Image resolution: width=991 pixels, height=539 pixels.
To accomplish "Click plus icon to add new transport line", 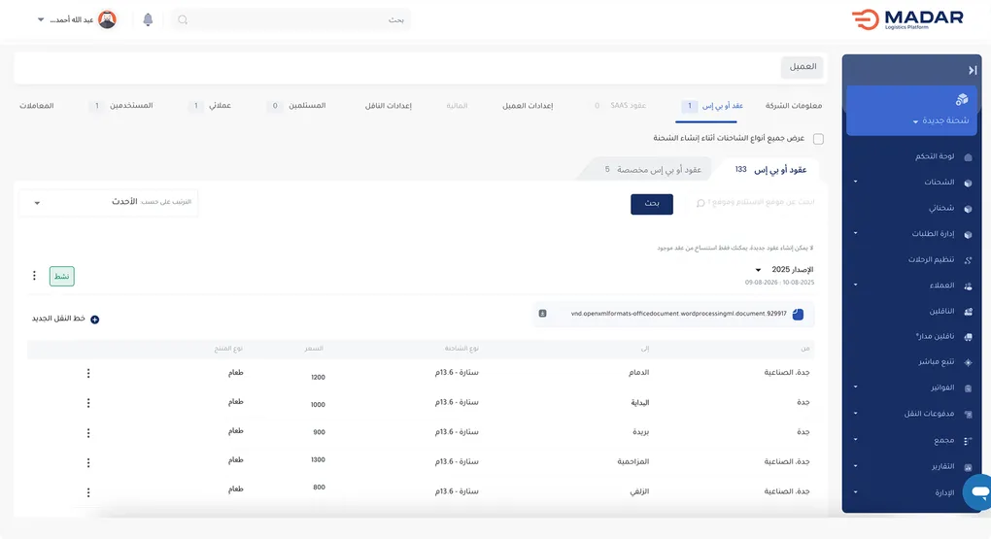I will coord(94,320).
